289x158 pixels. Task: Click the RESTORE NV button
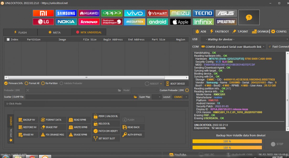(27, 127)
